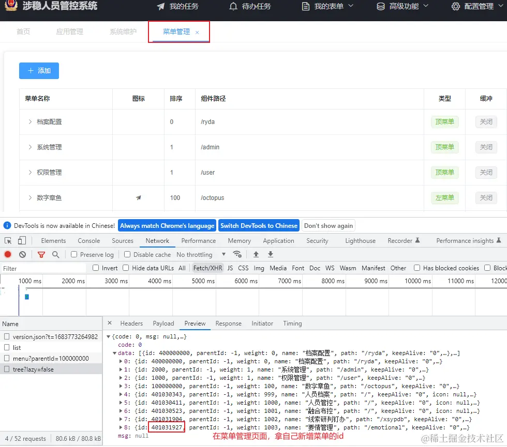The image size is (507, 447).
Task: Close the 菜单管理 tab
Action: click(x=197, y=32)
